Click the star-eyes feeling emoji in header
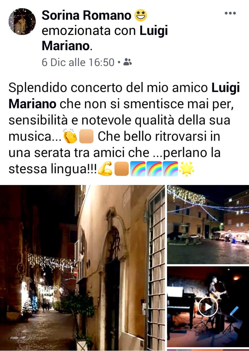 coord(141,15)
